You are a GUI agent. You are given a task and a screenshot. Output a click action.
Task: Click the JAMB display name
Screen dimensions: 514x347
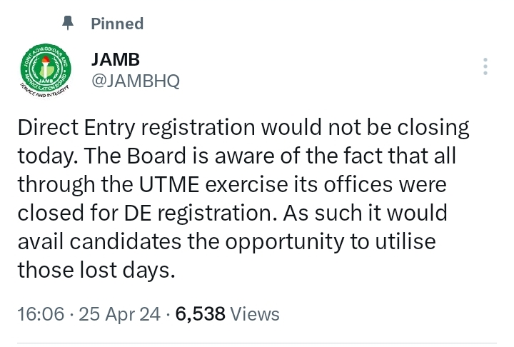pos(116,59)
